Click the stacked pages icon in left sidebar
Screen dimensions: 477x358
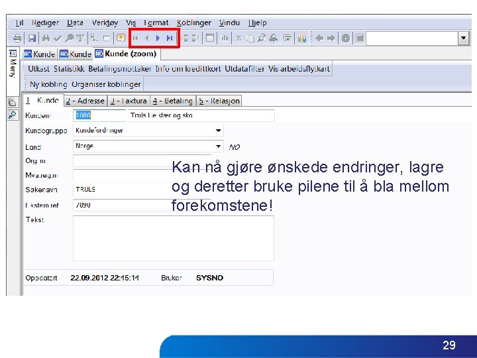click(x=13, y=103)
